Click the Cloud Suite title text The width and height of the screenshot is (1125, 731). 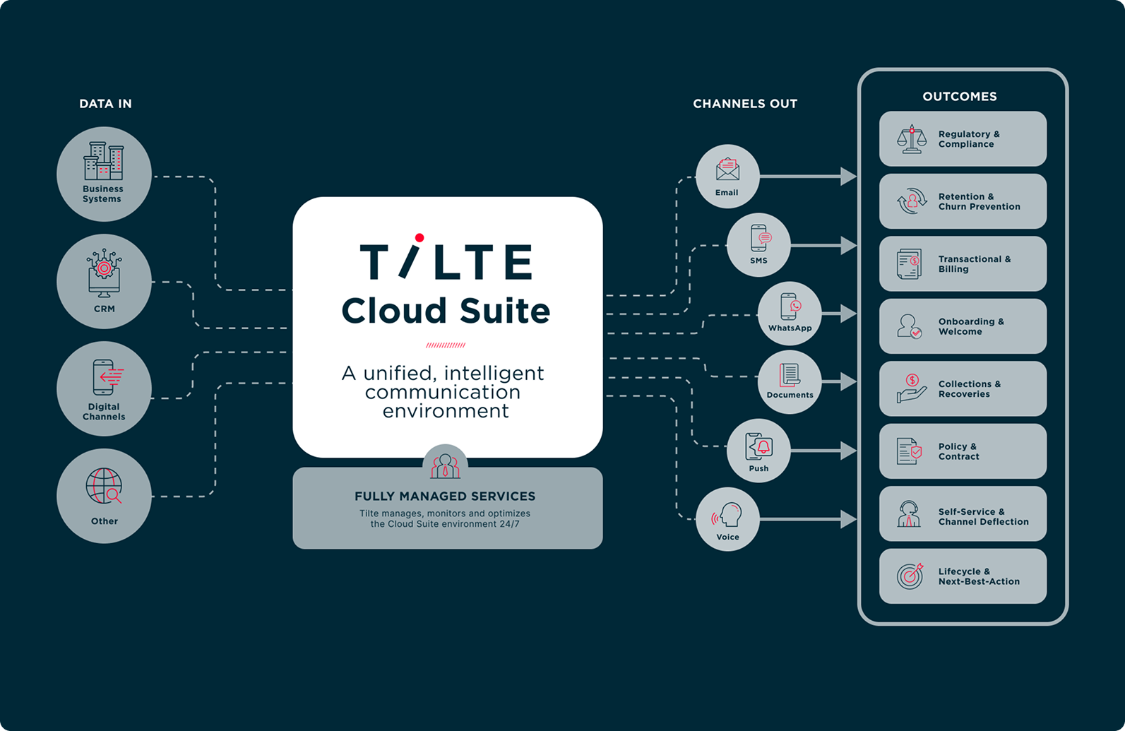pyautogui.click(x=446, y=311)
